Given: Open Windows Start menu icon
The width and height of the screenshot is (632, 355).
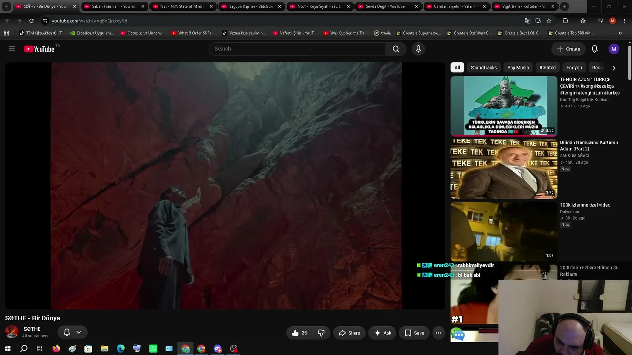Looking at the screenshot, I should coord(7,349).
